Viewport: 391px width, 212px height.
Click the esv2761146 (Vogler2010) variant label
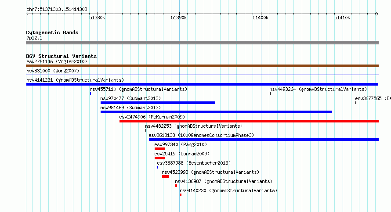pos(57,61)
